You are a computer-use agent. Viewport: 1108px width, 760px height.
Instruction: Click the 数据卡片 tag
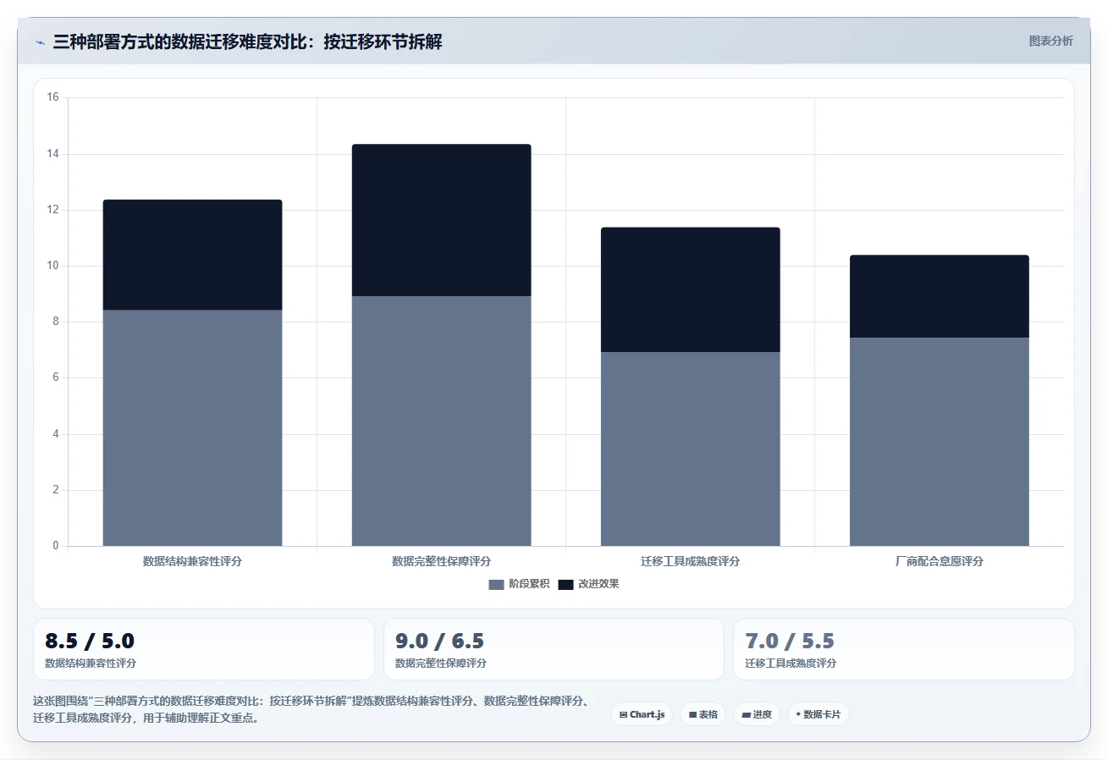click(819, 714)
